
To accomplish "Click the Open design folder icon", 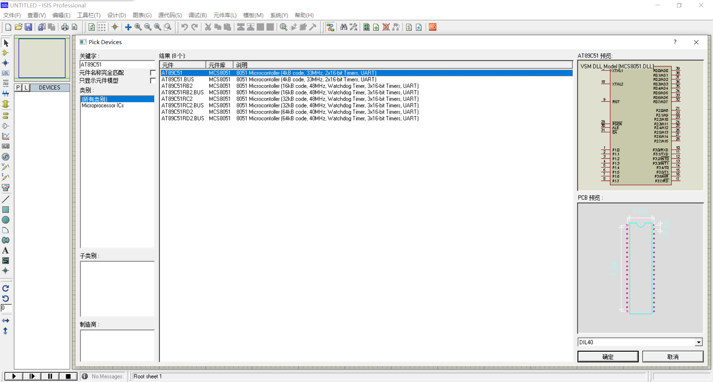I will pos(18,27).
